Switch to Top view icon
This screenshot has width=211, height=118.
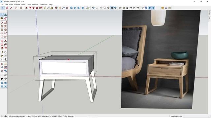124,8
